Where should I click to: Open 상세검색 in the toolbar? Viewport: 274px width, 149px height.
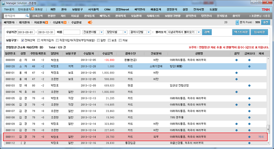(37, 16)
